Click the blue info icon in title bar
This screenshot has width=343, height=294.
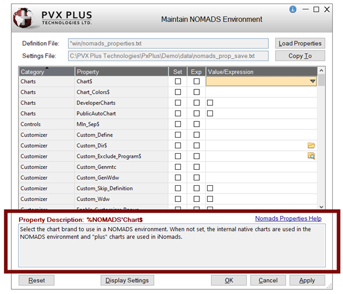293,10
